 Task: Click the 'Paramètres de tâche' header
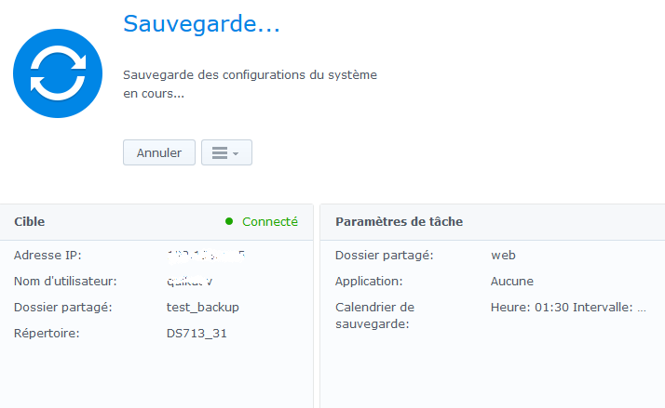point(399,221)
